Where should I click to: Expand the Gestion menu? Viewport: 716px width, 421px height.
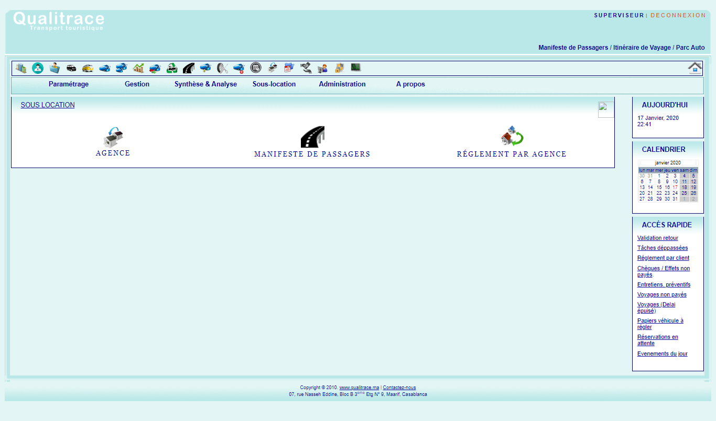(137, 84)
